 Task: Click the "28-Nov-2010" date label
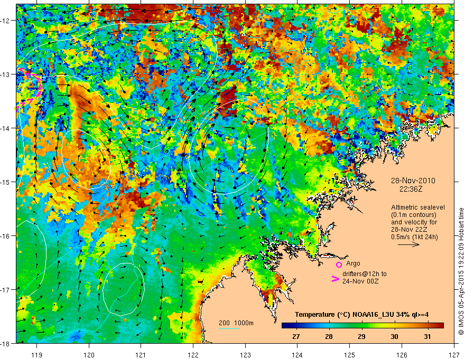pos(413,181)
